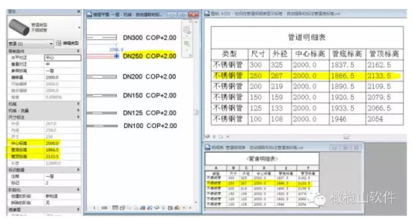Select the DN125 COP+2.00 pipe tag
The width and height of the screenshot is (412, 219).
point(149,112)
